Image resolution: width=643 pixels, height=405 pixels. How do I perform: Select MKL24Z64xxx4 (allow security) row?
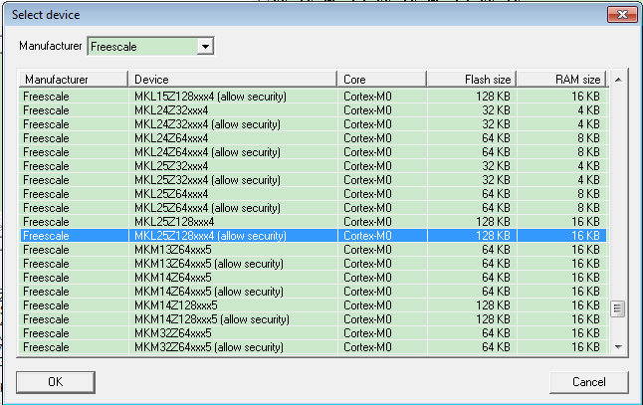tap(314, 152)
